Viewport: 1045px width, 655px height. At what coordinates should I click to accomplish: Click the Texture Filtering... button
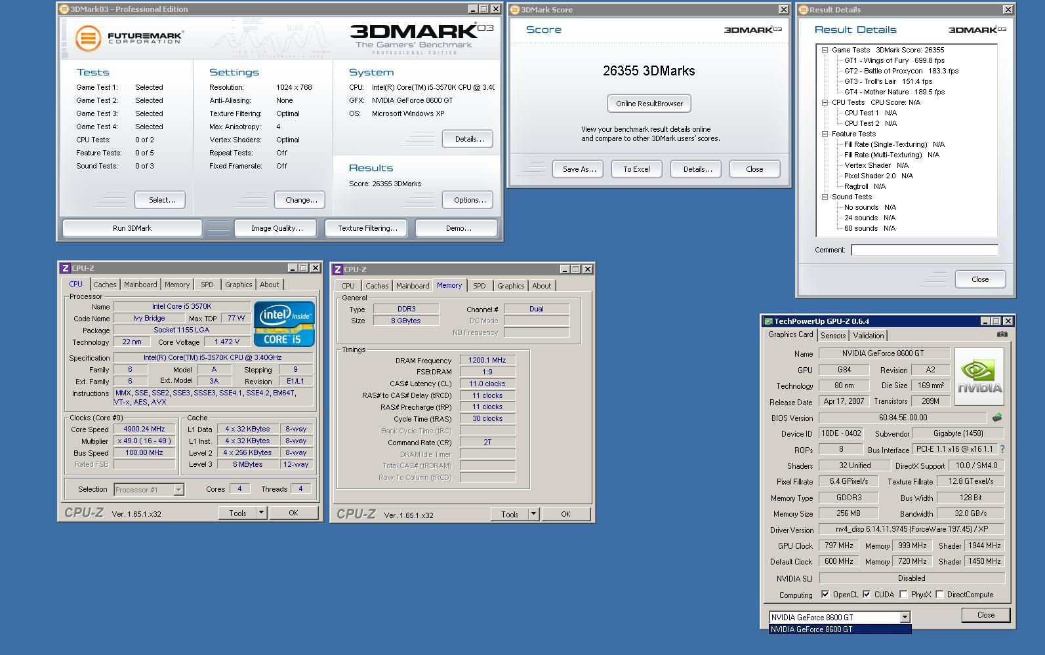point(367,228)
